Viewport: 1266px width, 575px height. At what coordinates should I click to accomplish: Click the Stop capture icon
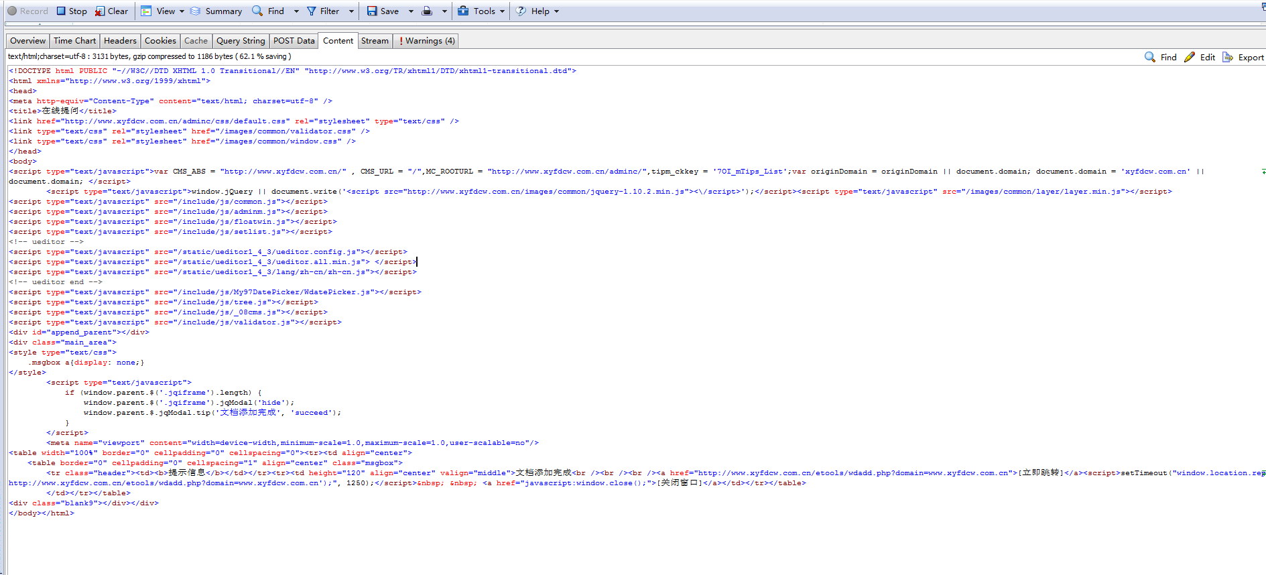point(61,11)
